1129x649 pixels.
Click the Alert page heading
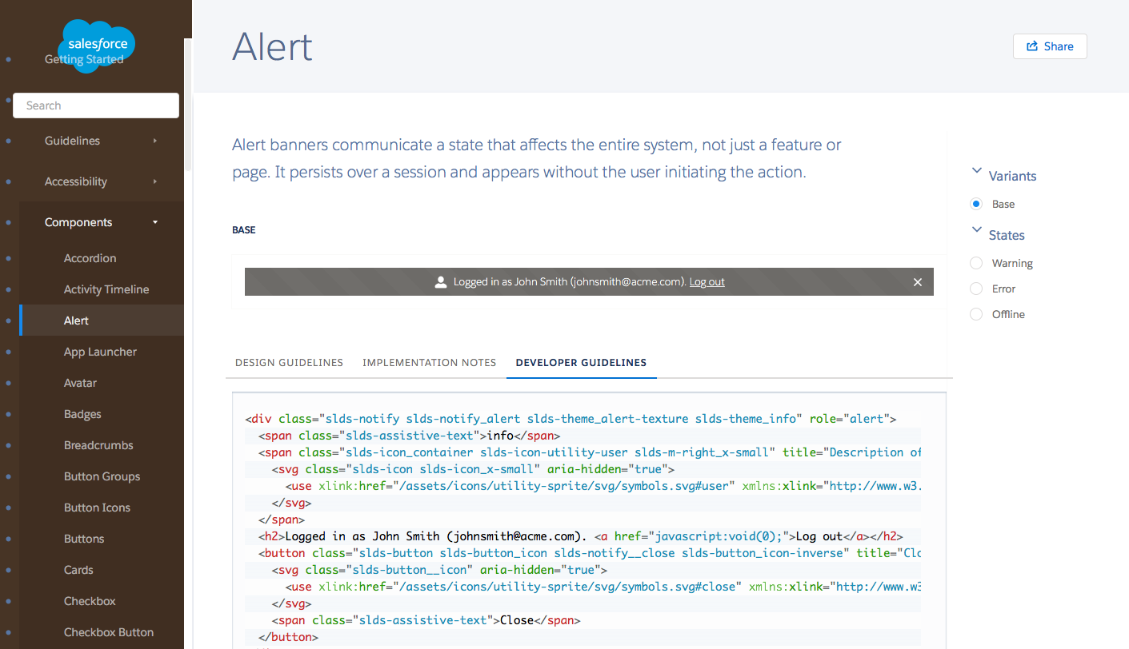(272, 46)
